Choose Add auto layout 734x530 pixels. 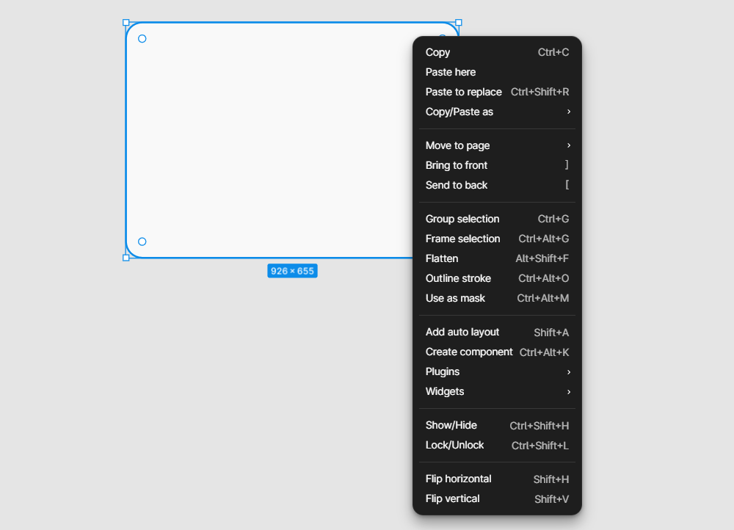(x=497, y=333)
